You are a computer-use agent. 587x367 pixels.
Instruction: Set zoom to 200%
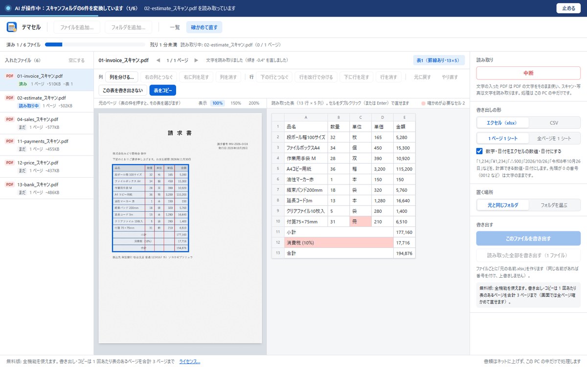click(x=254, y=103)
